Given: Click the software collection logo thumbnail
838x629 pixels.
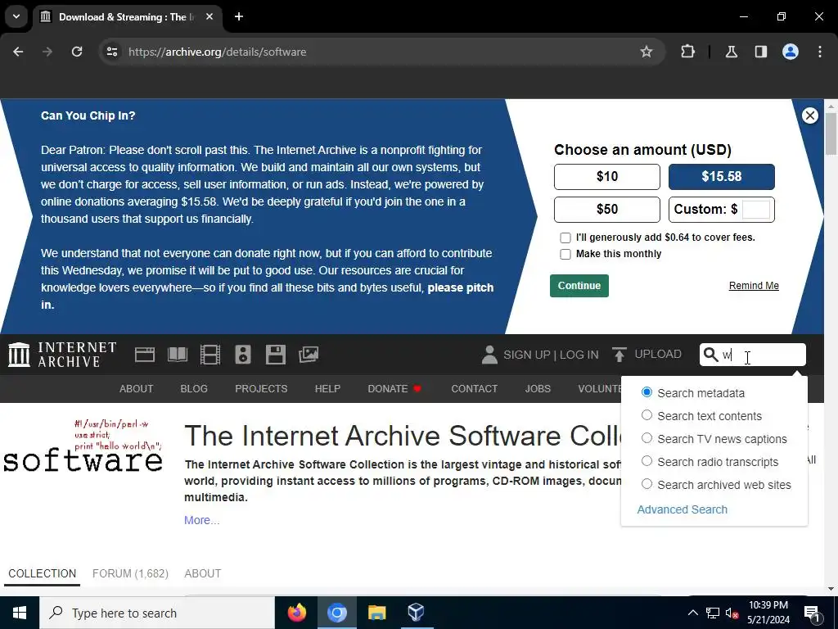Looking at the screenshot, I should [83, 447].
